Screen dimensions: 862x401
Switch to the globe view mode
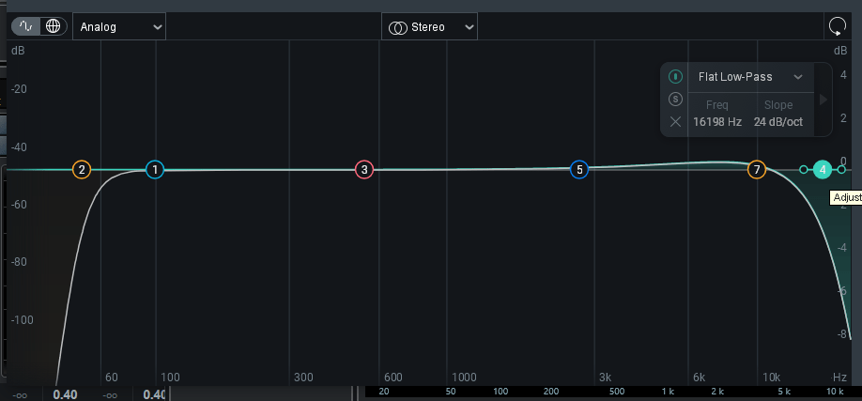click(x=53, y=26)
